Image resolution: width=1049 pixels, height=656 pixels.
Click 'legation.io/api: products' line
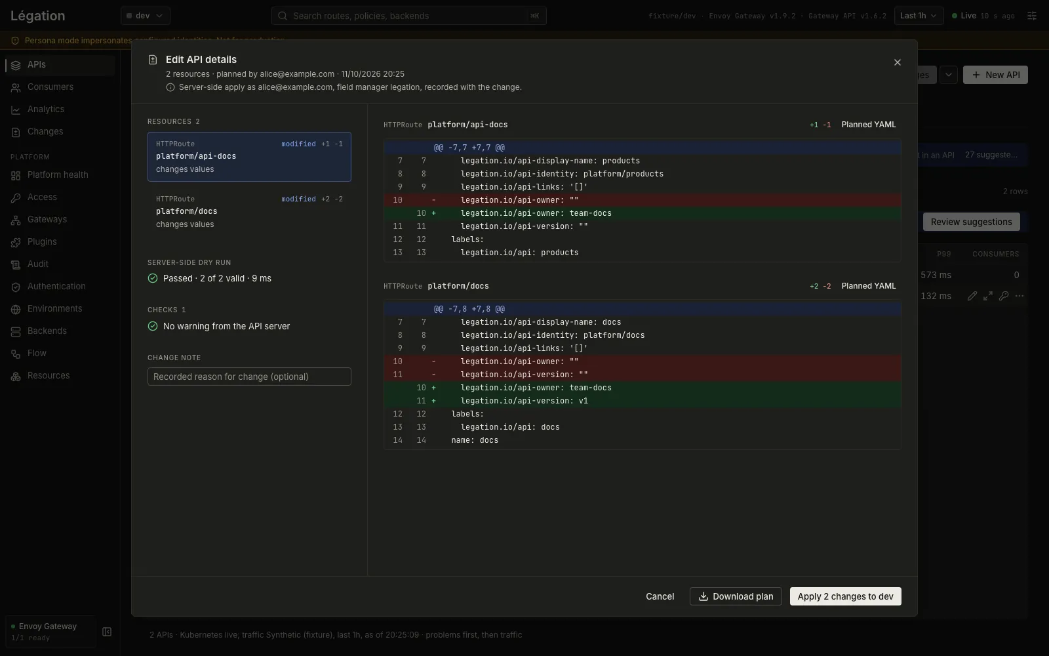point(643,253)
